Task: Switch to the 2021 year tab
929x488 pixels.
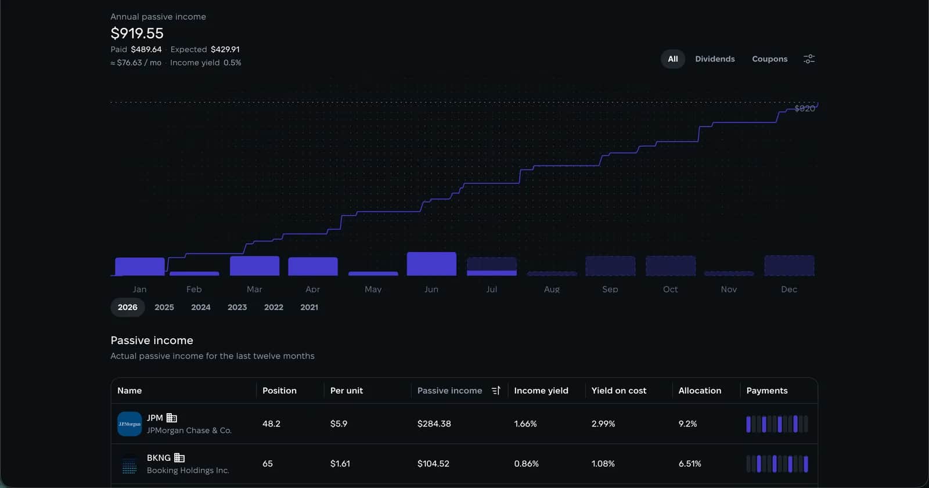Action: (x=309, y=307)
